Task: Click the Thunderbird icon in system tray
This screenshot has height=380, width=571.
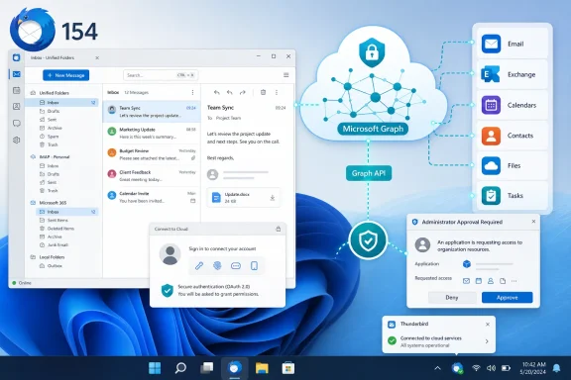Action: coord(457,368)
